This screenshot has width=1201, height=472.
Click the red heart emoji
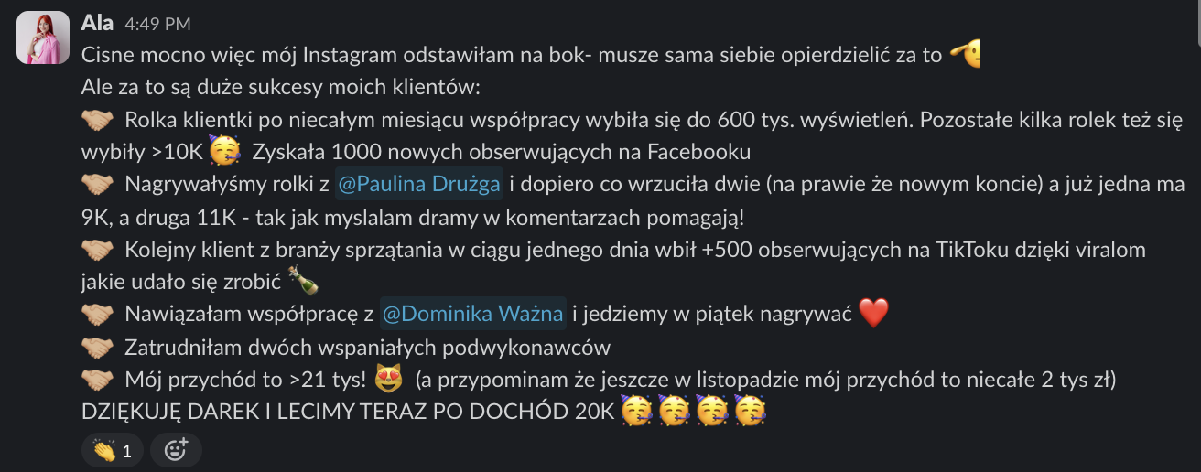874,315
